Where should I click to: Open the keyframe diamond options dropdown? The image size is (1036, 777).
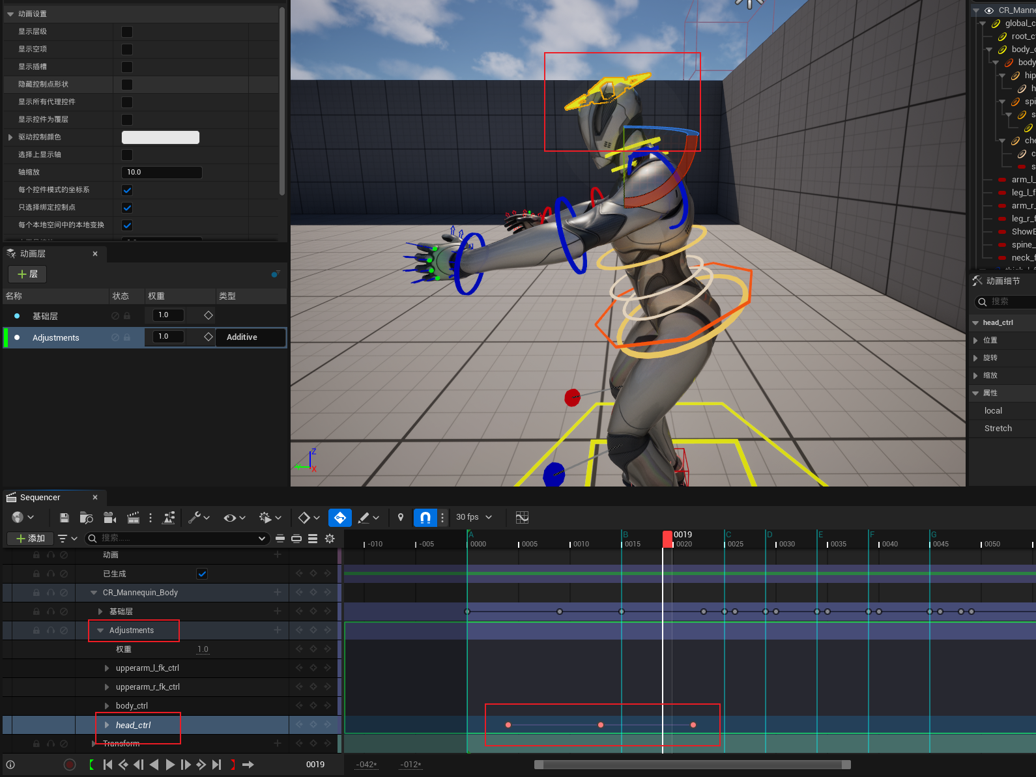tap(309, 518)
